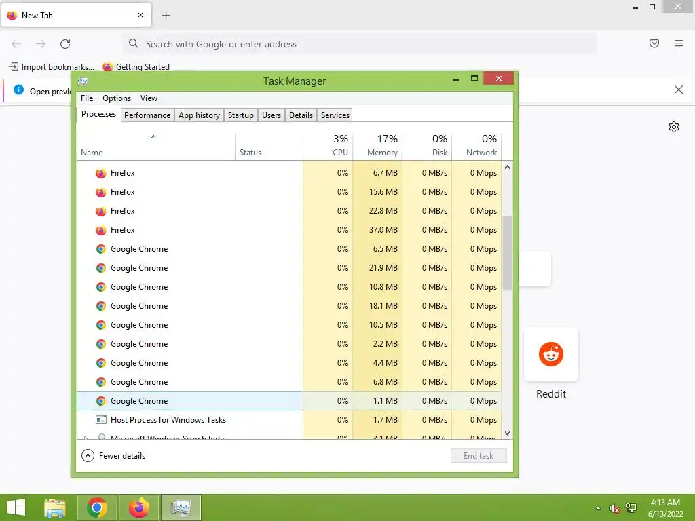Image resolution: width=695 pixels, height=521 pixels.
Task: Select the Google Chrome row using 10.5 MB
Action: tap(289, 325)
